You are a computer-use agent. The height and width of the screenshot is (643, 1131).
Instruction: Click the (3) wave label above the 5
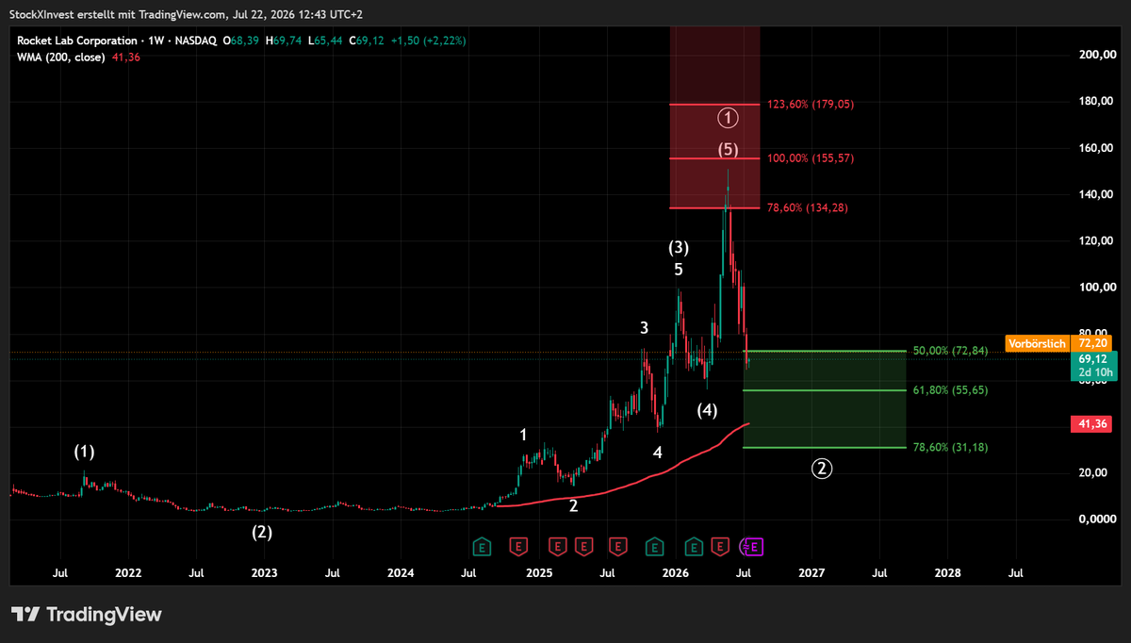679,248
